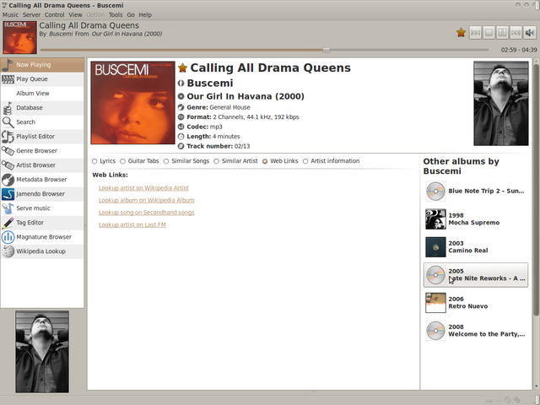Screen dimensions: 540x405
Task: Click disc icon beside Our Girl In Havana
Action: (181, 96)
